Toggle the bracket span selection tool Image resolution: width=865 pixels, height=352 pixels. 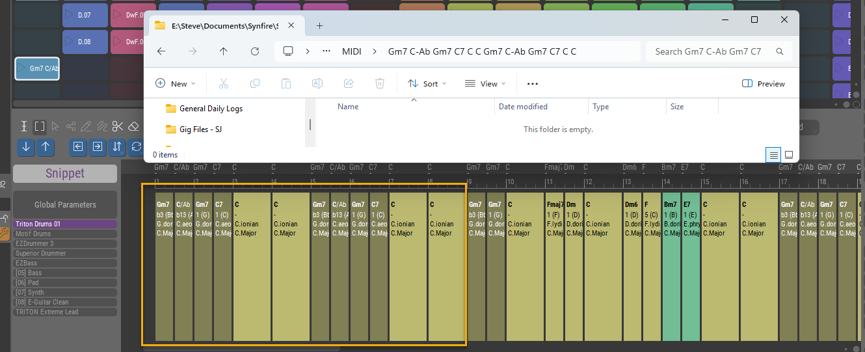tap(40, 126)
